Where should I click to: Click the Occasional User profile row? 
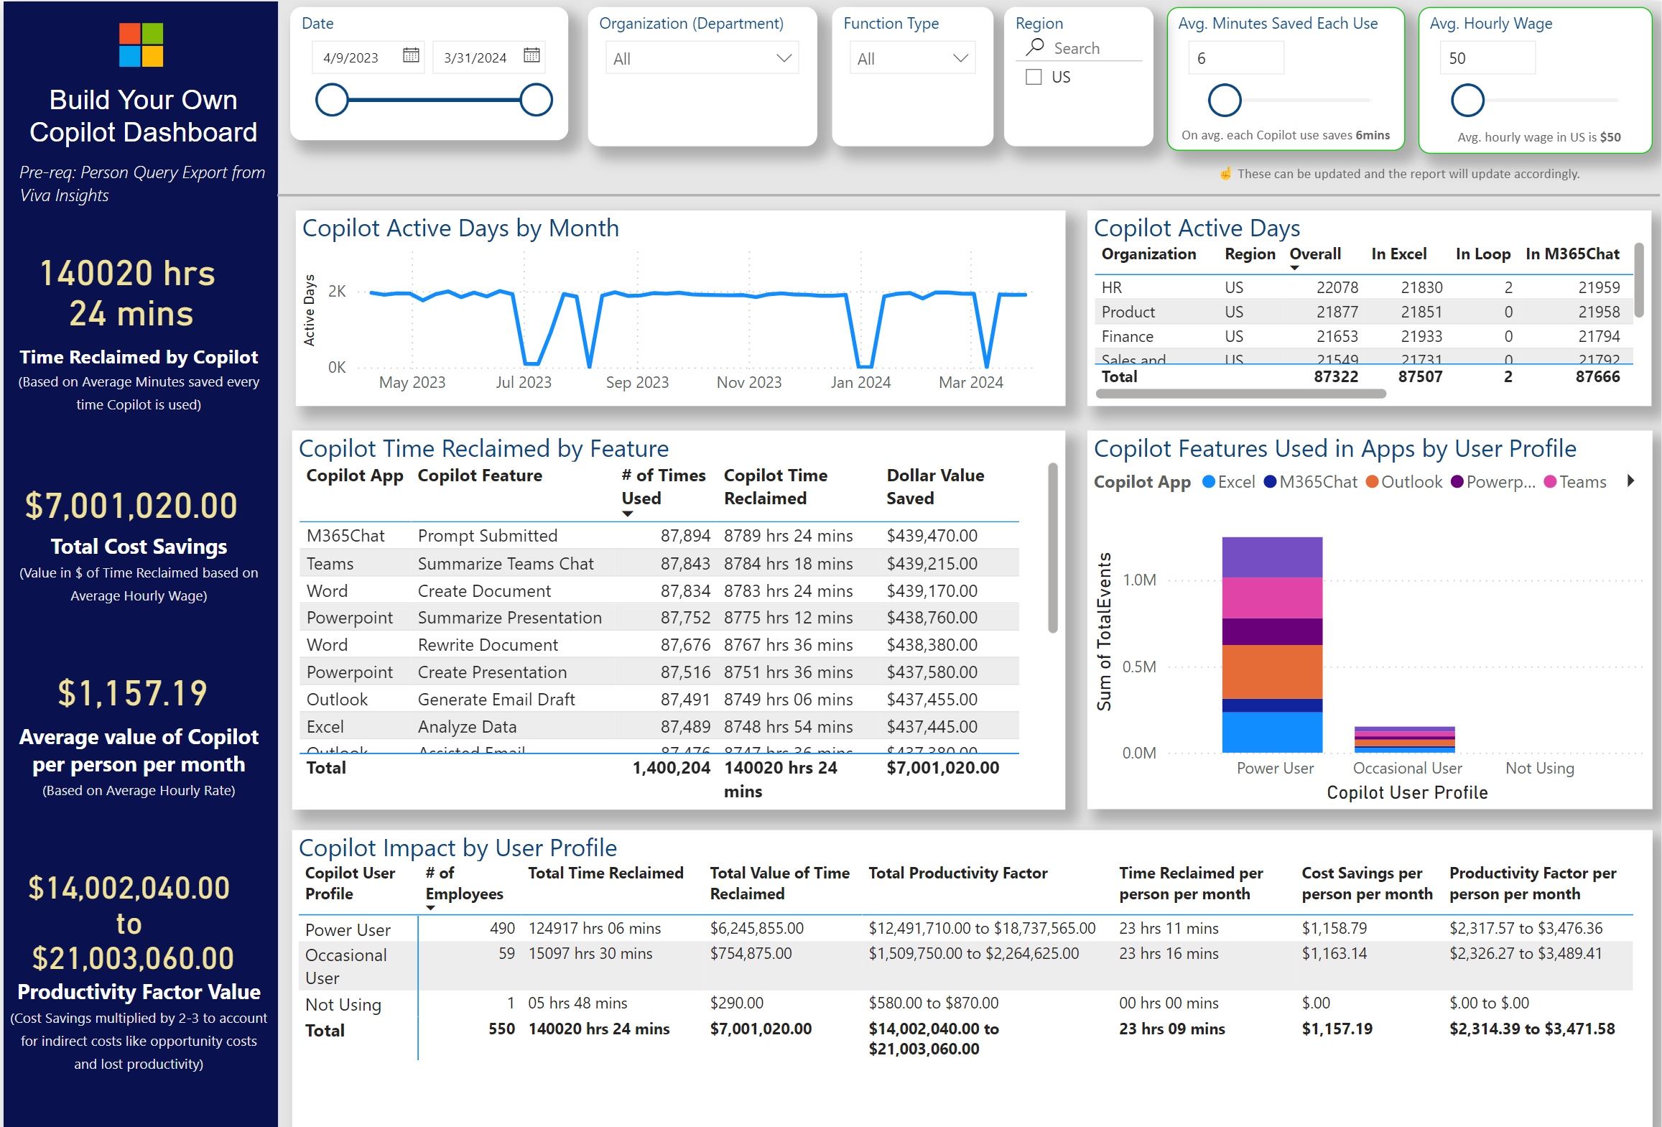click(965, 965)
